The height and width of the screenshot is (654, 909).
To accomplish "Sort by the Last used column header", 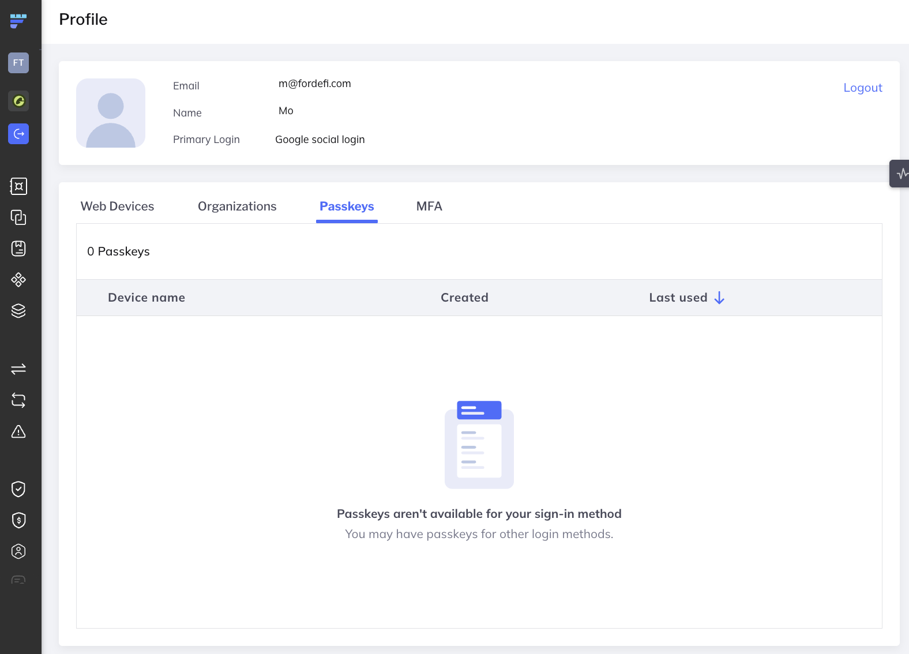I will point(678,298).
